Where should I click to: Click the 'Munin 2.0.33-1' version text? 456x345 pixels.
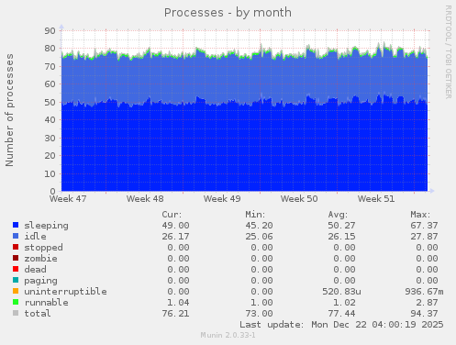click(x=228, y=335)
